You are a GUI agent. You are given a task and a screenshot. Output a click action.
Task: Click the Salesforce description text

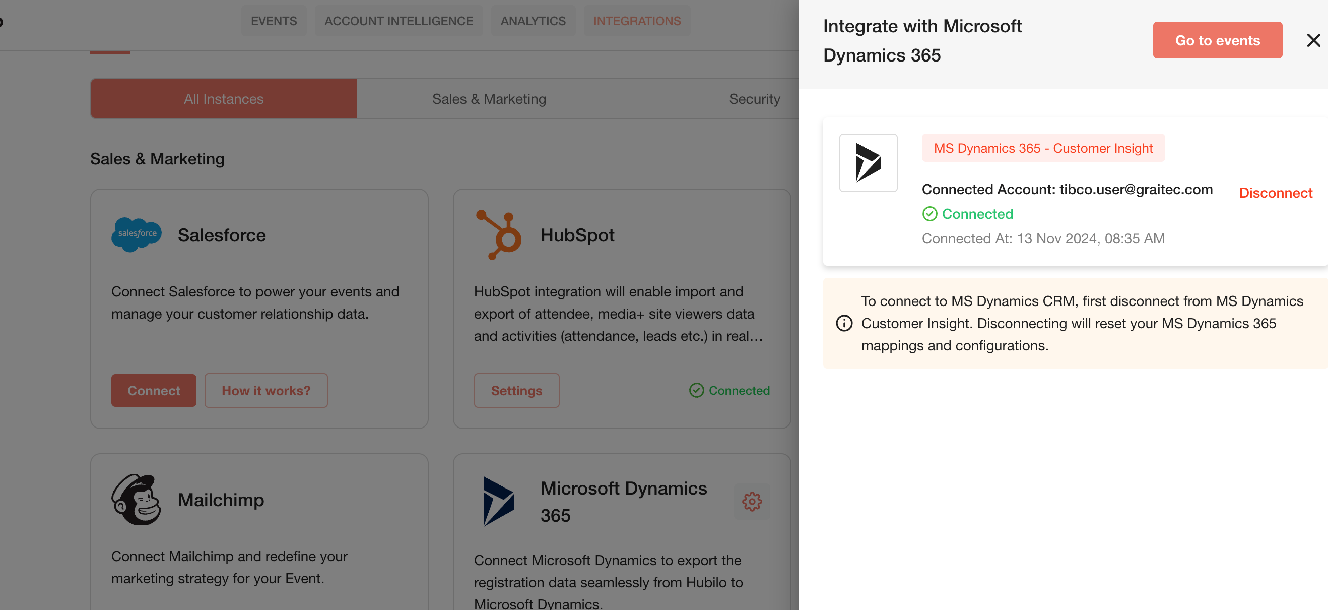coord(255,302)
